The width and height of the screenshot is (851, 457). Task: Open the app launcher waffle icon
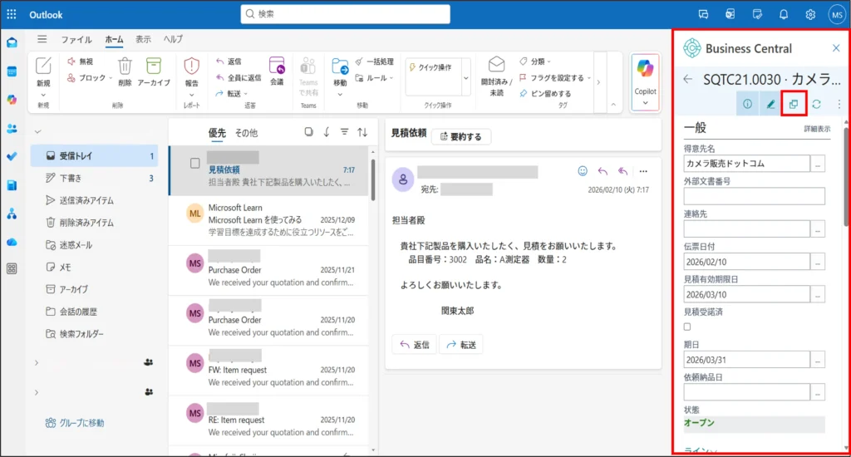12,14
